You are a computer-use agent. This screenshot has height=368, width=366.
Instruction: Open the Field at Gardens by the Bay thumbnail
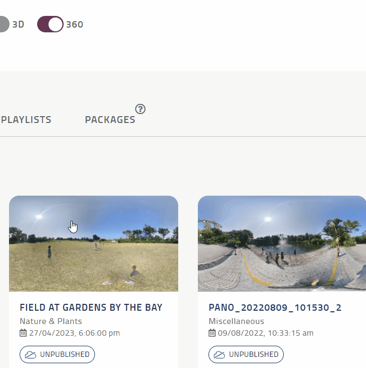tap(93, 243)
